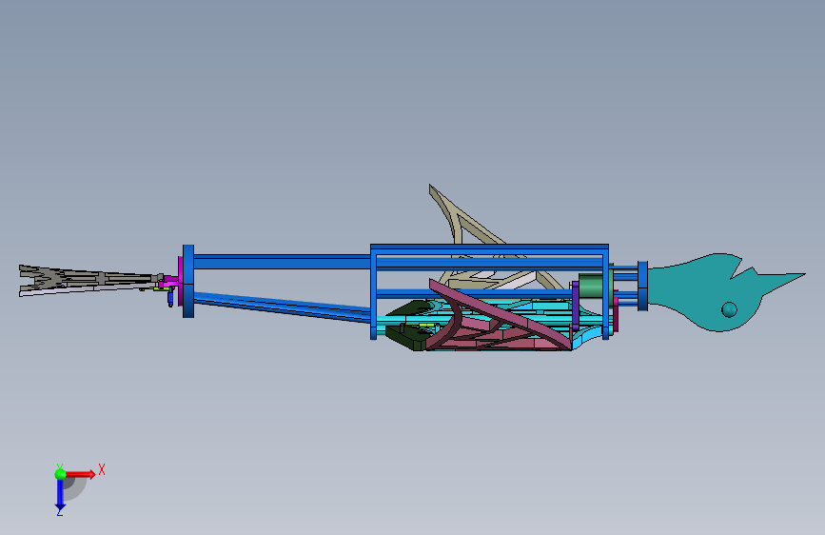
Task: Click the blue Z axis arrow of the triad
Action: 60,494
